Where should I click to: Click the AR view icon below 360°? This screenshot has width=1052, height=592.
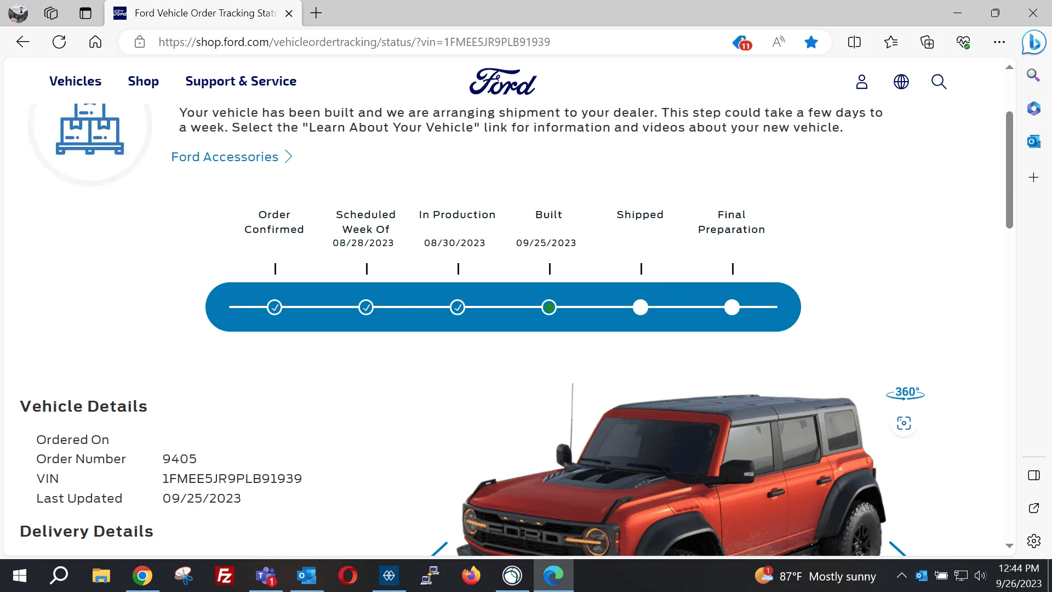(904, 423)
